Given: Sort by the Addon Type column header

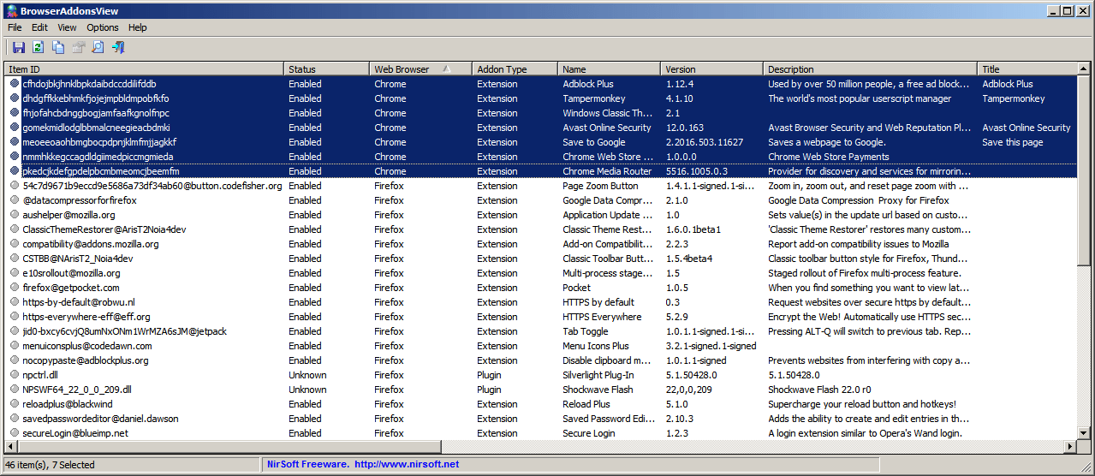Looking at the screenshot, I should (x=515, y=69).
